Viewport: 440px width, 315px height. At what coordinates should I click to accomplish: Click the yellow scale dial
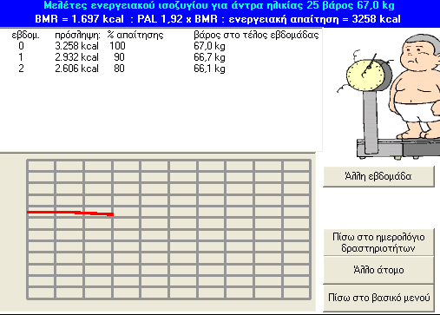tap(366, 75)
